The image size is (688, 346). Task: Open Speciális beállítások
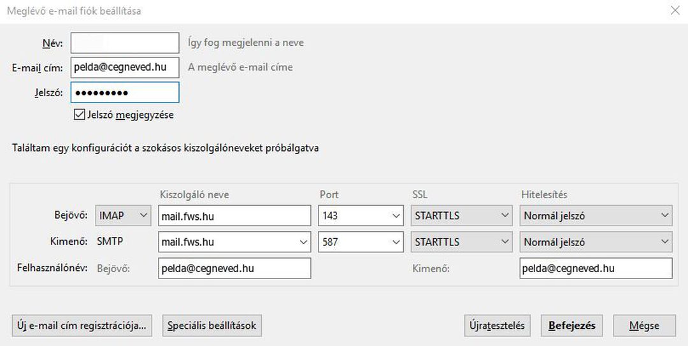[x=212, y=326]
